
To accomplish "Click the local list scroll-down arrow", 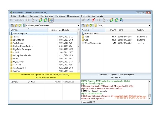I will click(x=79, y=71).
